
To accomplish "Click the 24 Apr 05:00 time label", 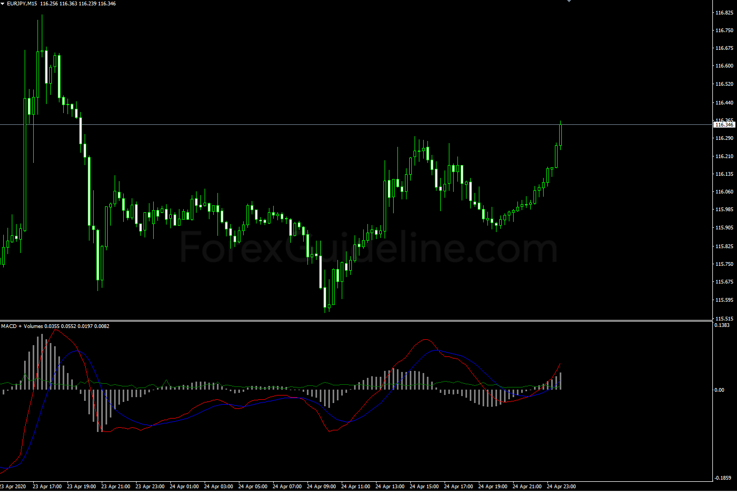I will (x=253, y=487).
